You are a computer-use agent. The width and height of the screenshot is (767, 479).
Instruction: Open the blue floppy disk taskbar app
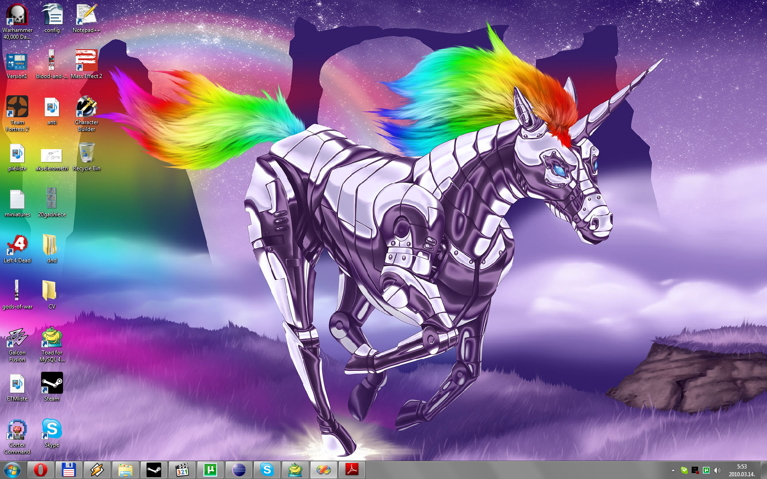click(x=69, y=470)
